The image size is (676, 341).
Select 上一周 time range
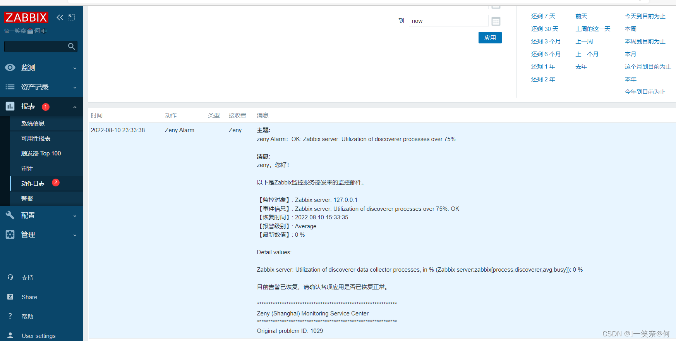(x=584, y=41)
